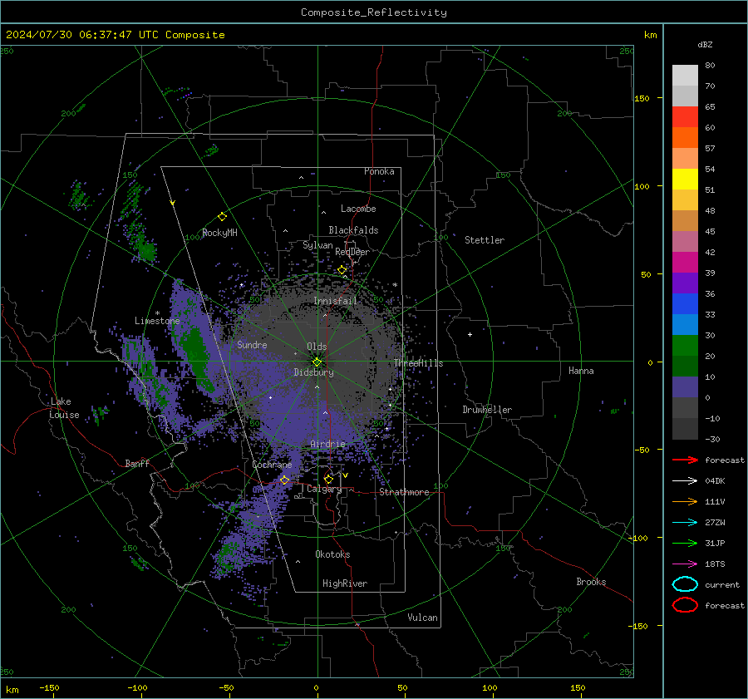748x699 pixels.
Task: Select the red 60–65 dBZ swatch
Action: tap(685, 117)
